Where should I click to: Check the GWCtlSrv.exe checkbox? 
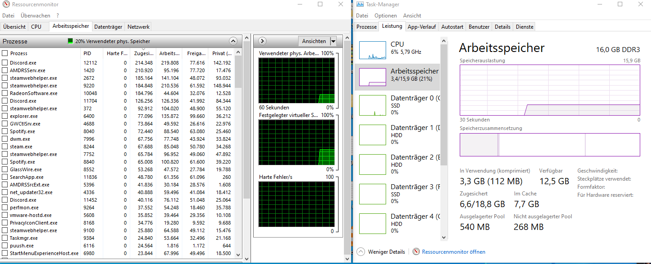click(5, 124)
